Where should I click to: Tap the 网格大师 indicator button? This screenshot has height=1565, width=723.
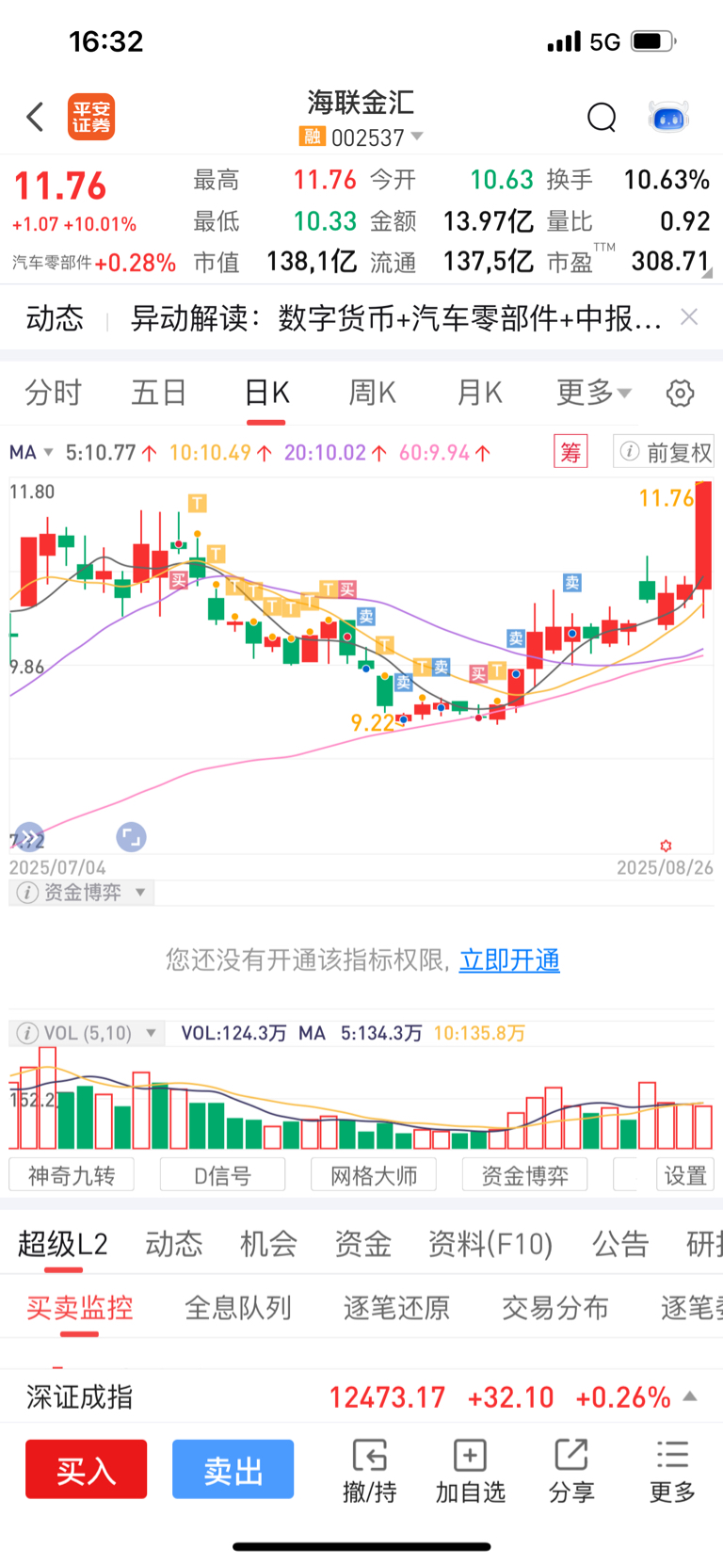coord(374,1175)
